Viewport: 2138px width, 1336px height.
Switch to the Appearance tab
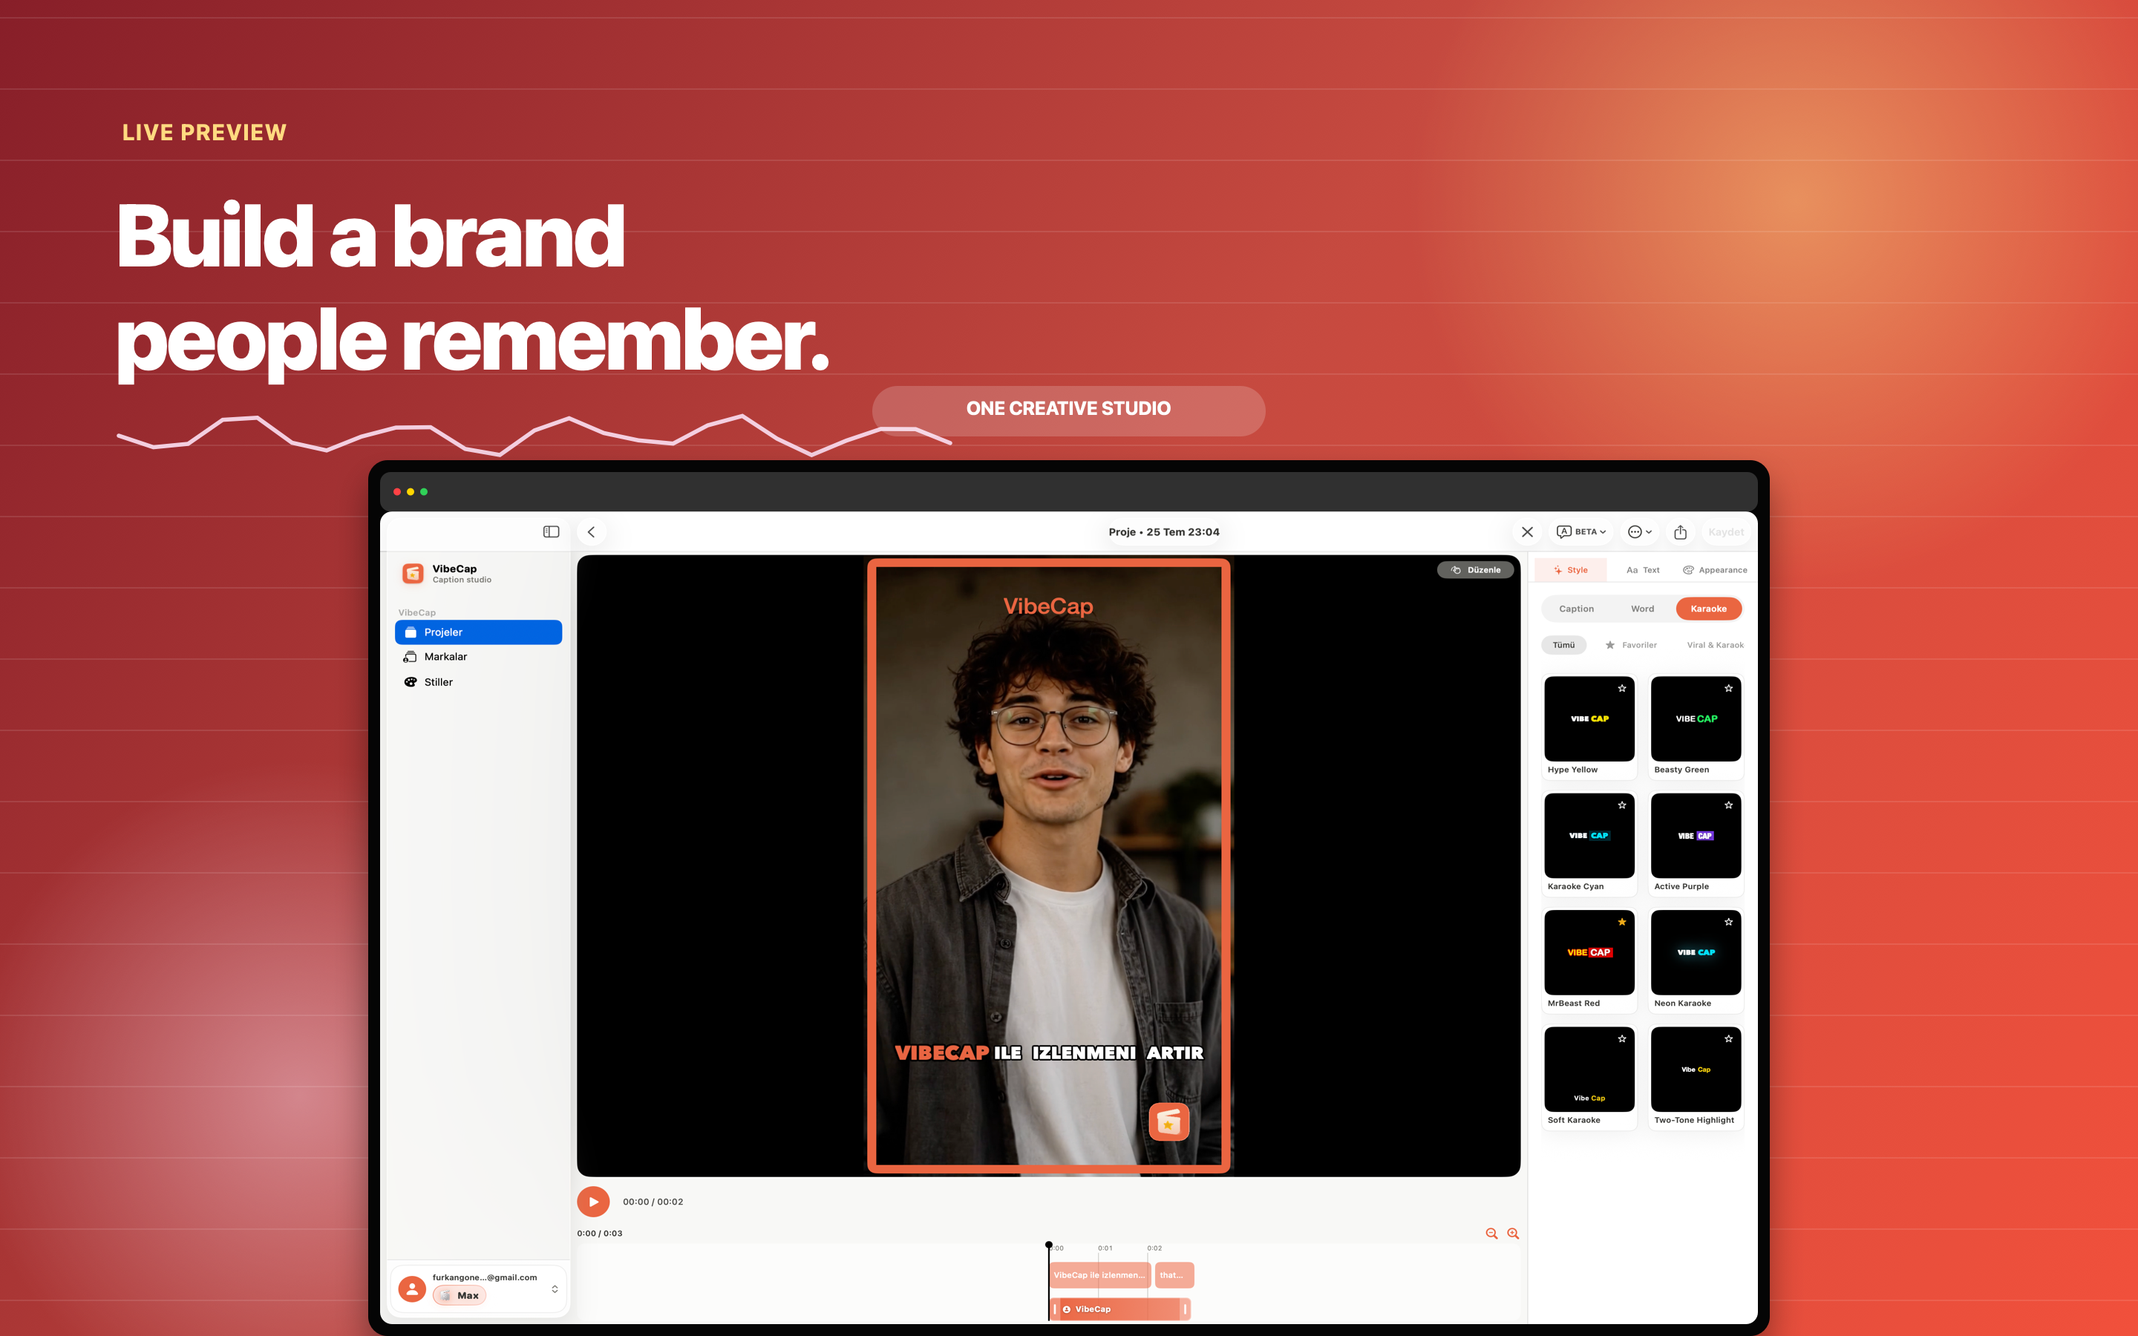[x=1715, y=570]
